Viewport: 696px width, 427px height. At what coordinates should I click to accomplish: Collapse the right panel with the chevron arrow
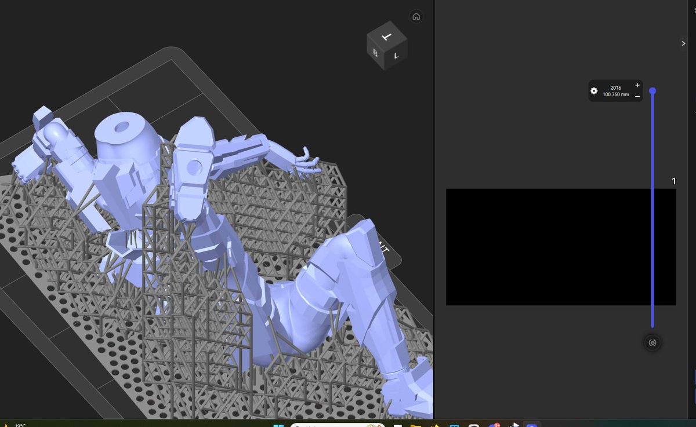tap(683, 43)
